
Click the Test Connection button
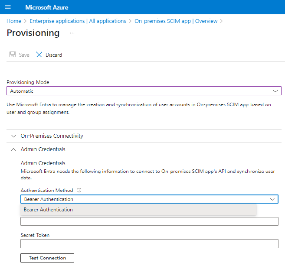(x=47, y=258)
